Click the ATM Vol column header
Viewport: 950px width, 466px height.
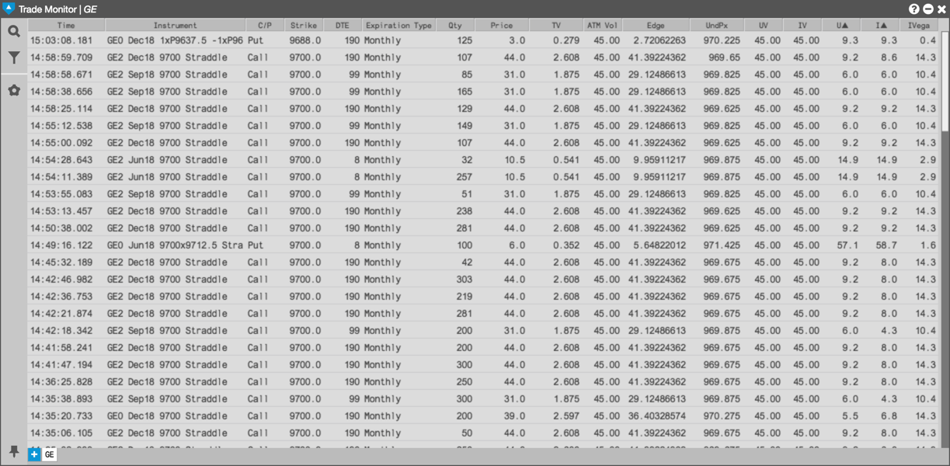click(603, 26)
